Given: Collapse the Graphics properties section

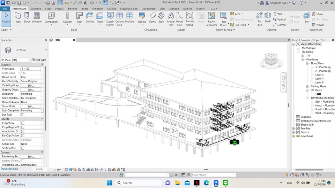Looking at the screenshot, I should tap(42, 65).
